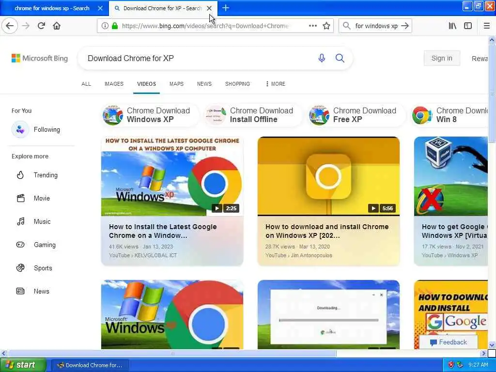Open the Movie category
Image resolution: width=496 pixels, height=372 pixels.
click(x=33, y=198)
